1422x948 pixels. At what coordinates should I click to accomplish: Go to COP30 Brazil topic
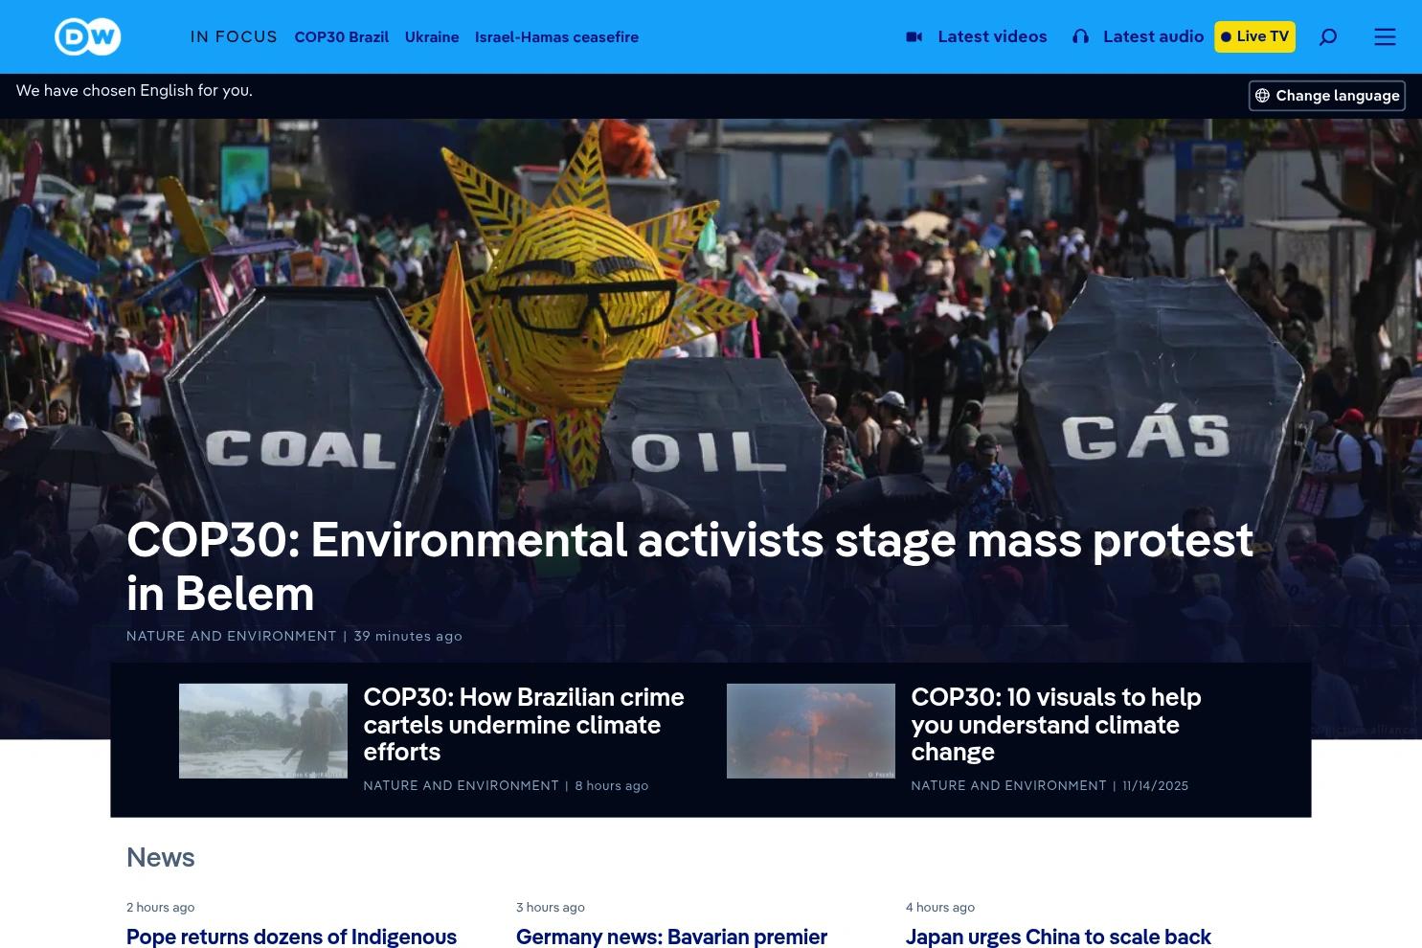coord(341,37)
